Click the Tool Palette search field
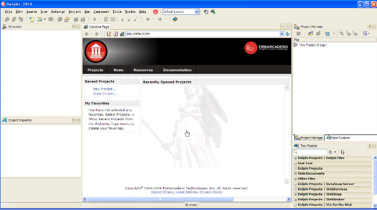This screenshot has height=210, width=377. [x=310, y=152]
